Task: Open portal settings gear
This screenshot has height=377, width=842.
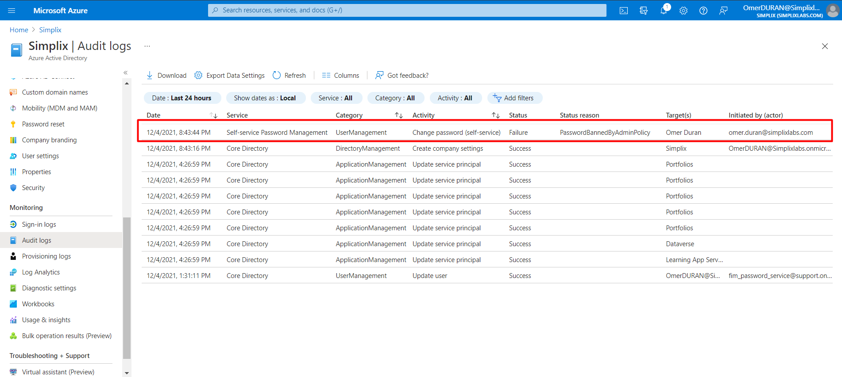Action: point(684,11)
